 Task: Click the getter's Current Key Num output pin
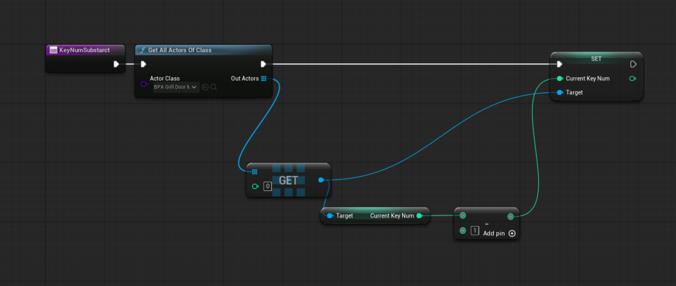[419, 215]
